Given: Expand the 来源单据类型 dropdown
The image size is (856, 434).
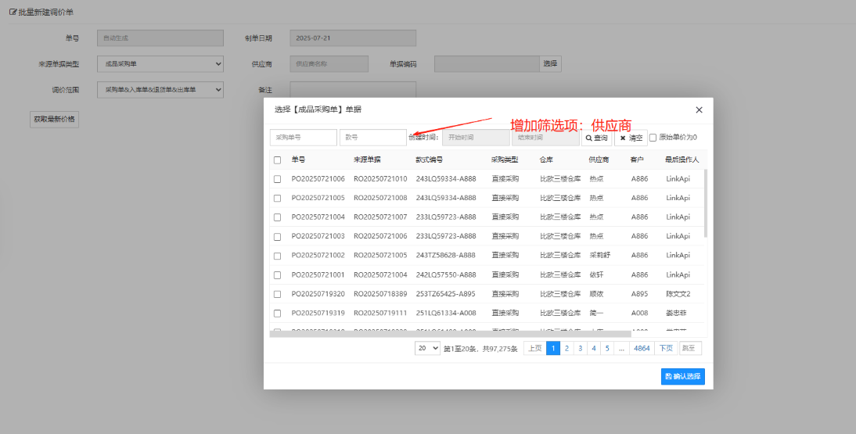Looking at the screenshot, I should point(160,64).
